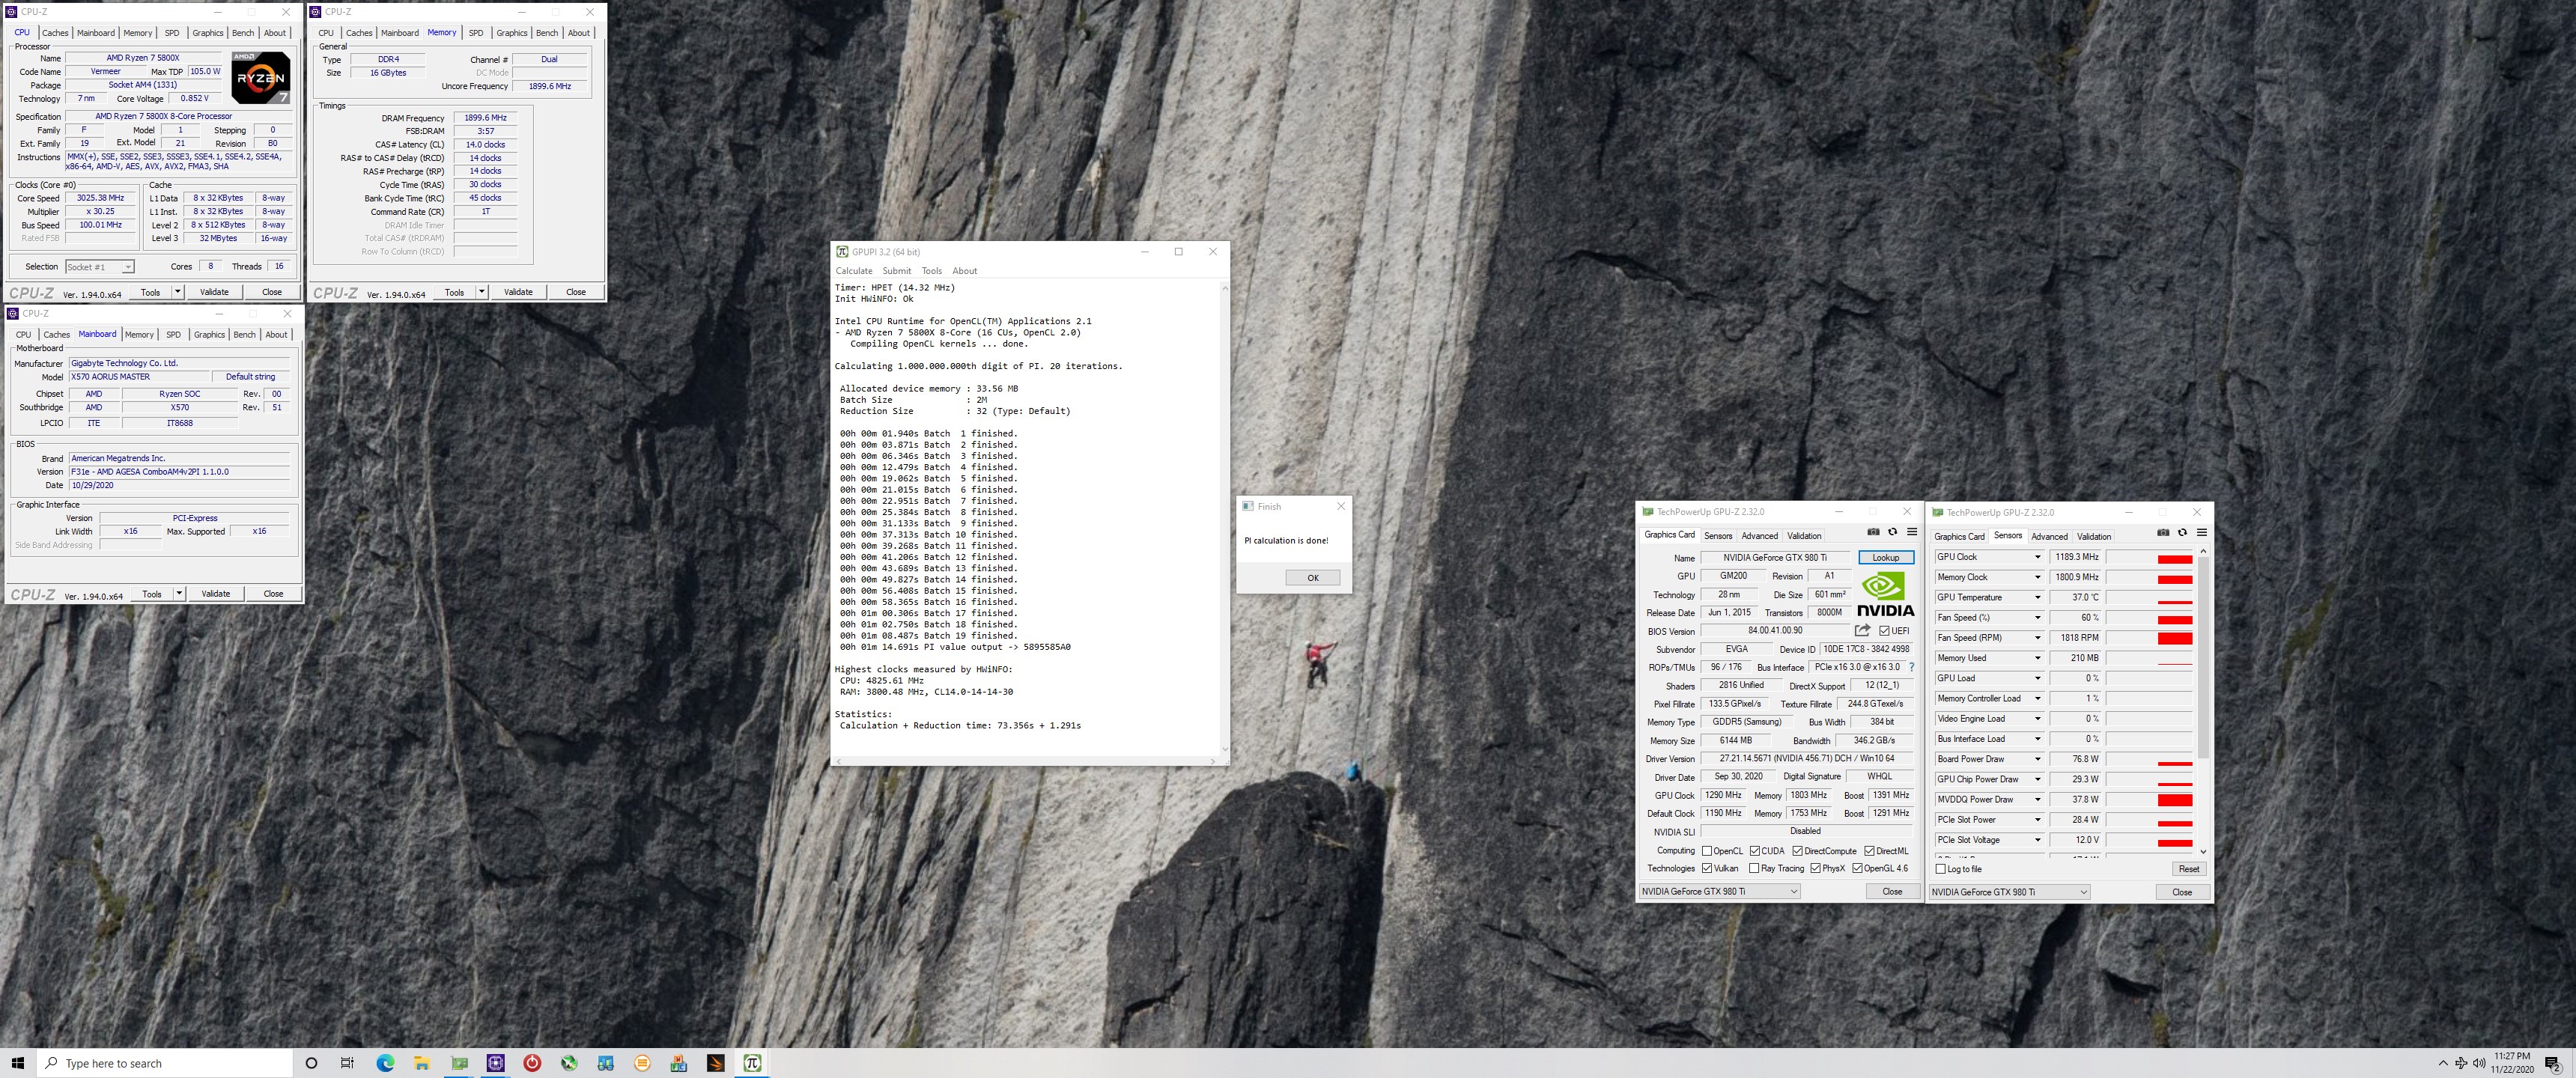Click refresh icon in GPU-Z Sensors window
This screenshot has height=1078, width=2576.
[2182, 532]
